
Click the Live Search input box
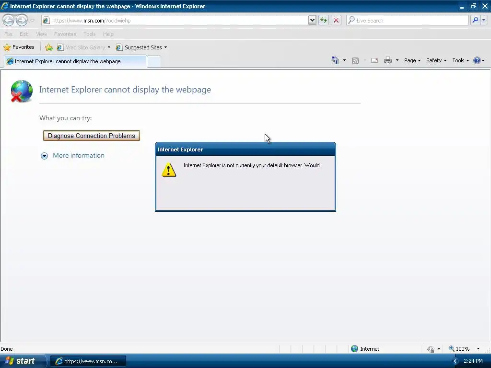click(x=407, y=20)
